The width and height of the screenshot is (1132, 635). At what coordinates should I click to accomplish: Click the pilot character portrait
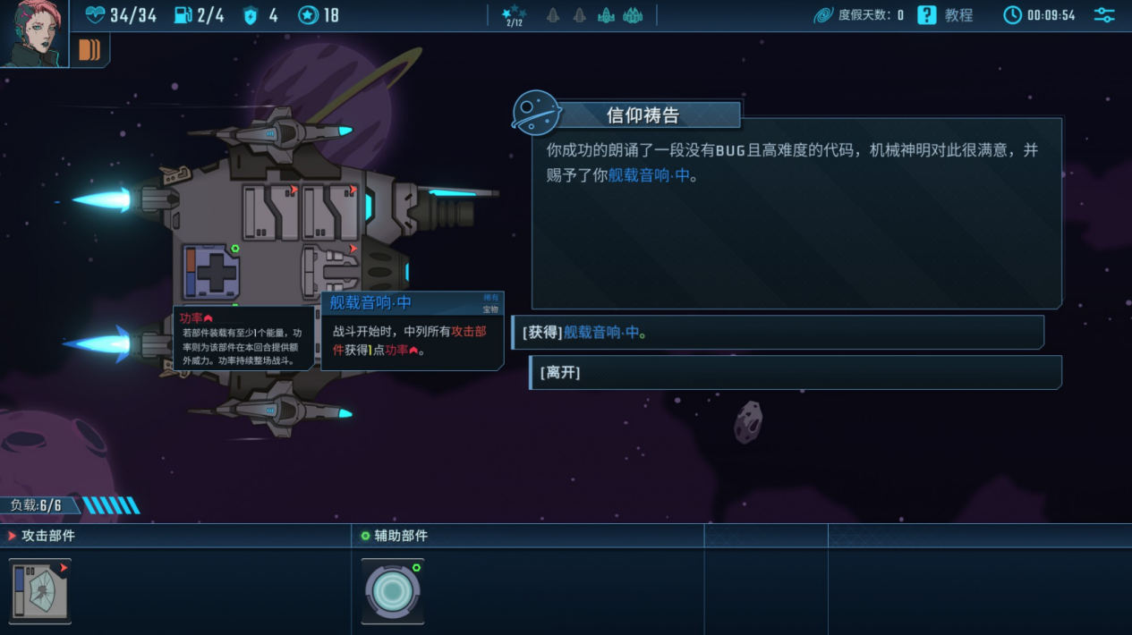click(x=32, y=32)
